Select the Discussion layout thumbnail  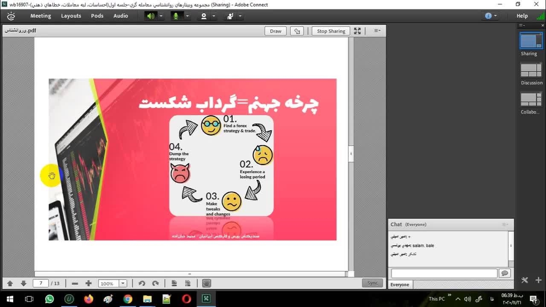(531, 71)
